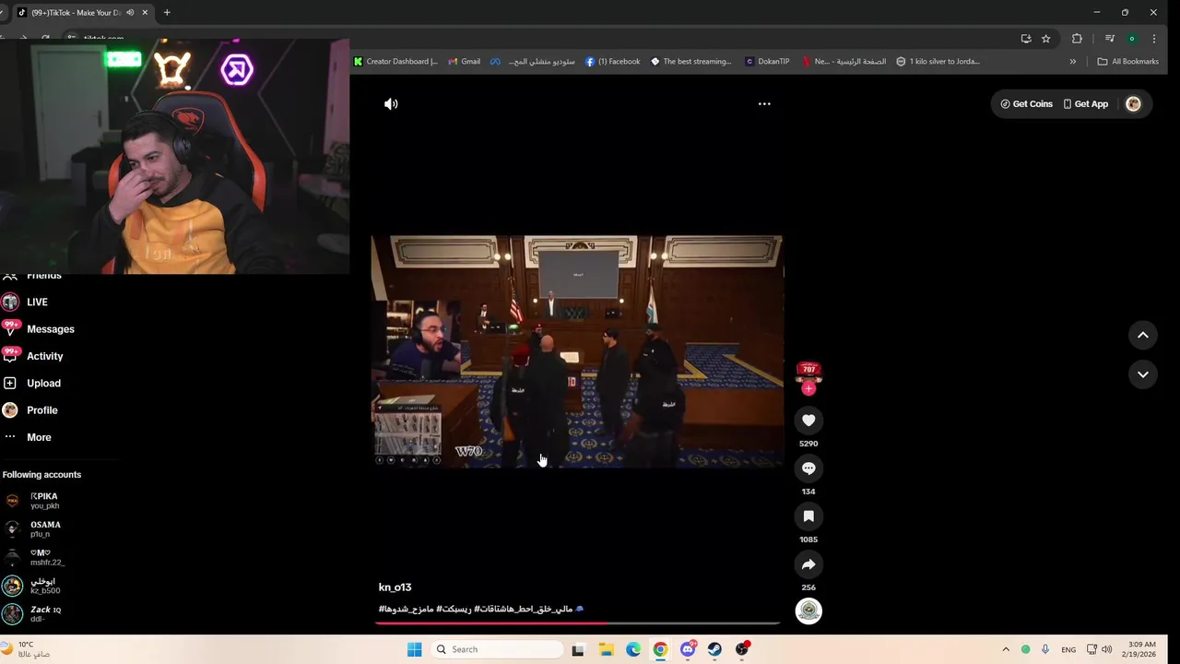The image size is (1180, 664).
Task: Open clock and date 3:09 AM
Action: pyautogui.click(x=1141, y=649)
